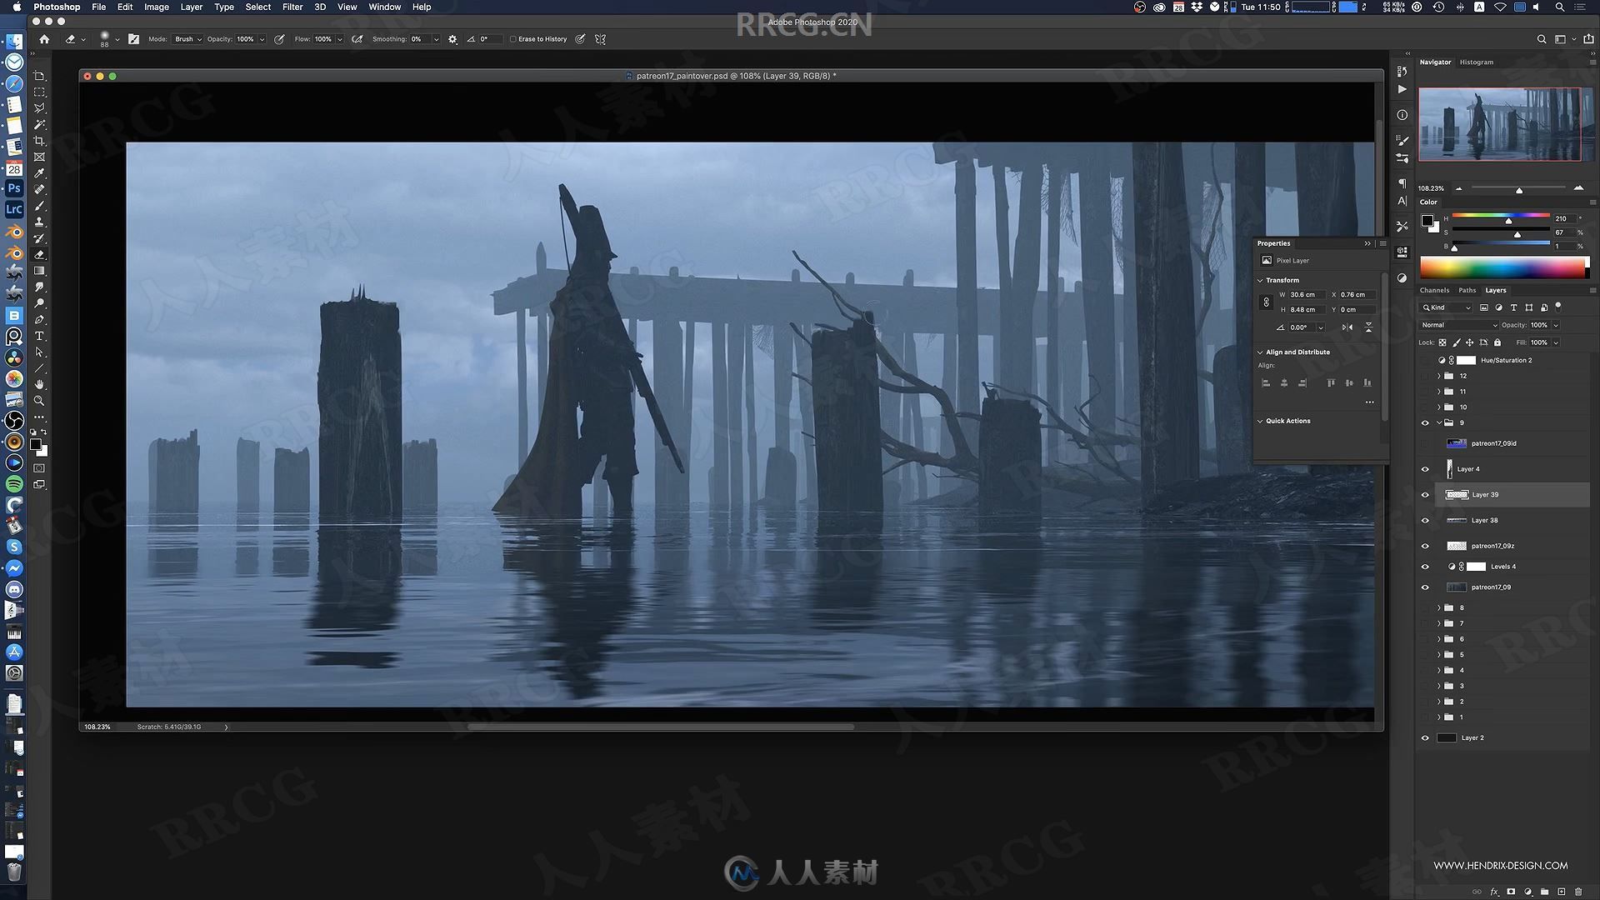Open layer Kind filter dropdown
This screenshot has height=900, width=1600.
coord(1446,307)
